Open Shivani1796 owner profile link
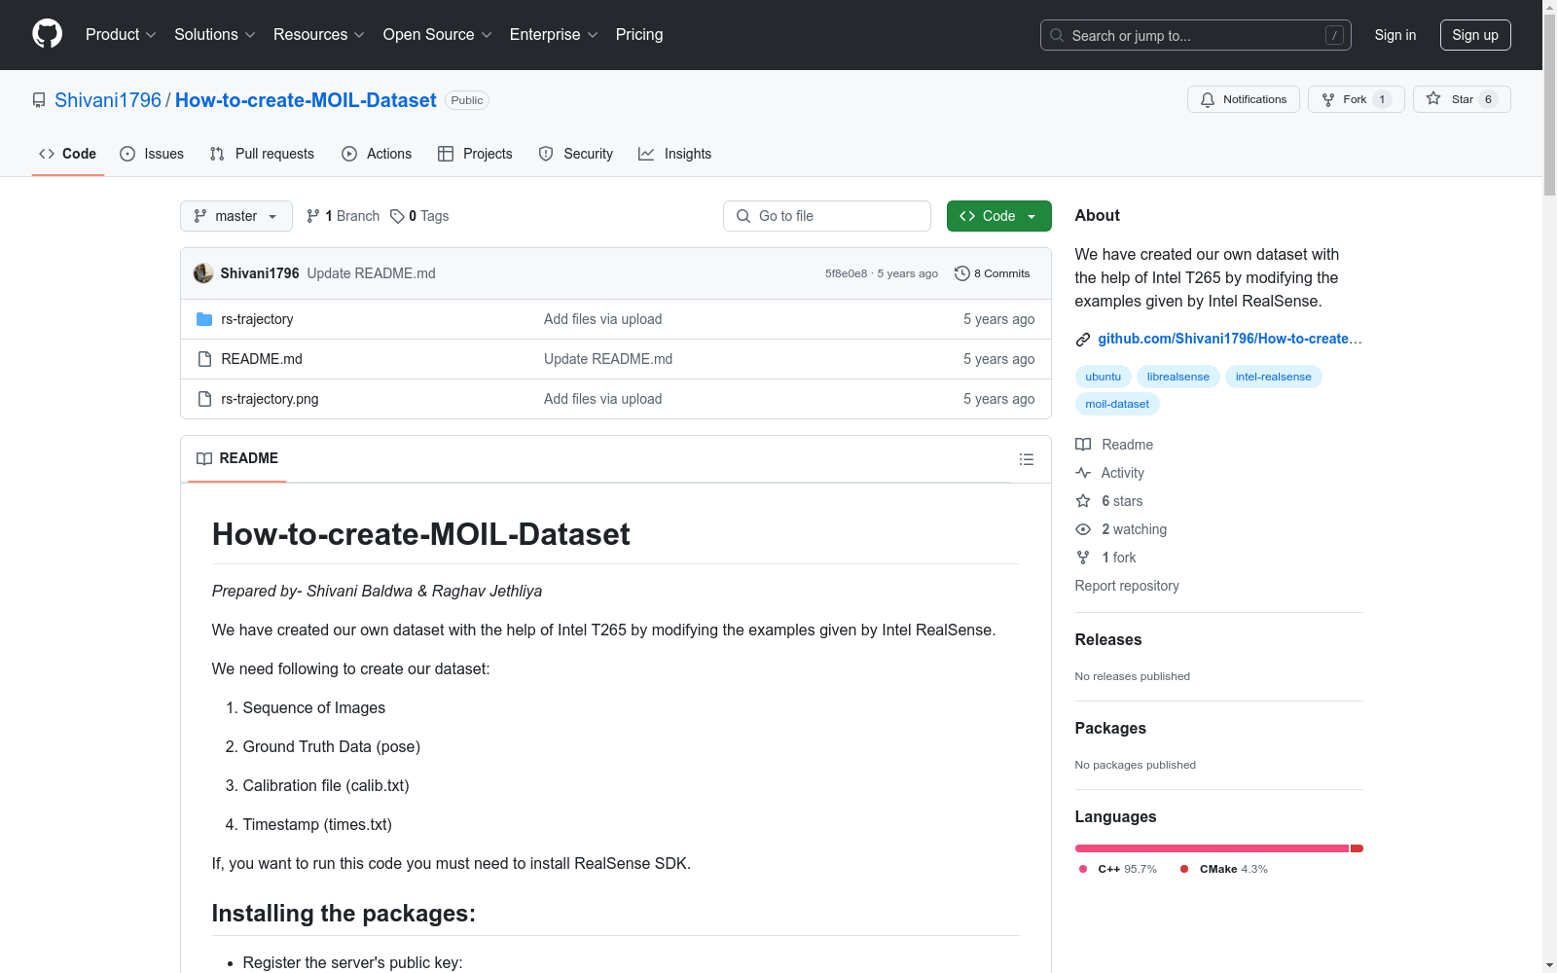The width and height of the screenshot is (1557, 973). click(108, 100)
